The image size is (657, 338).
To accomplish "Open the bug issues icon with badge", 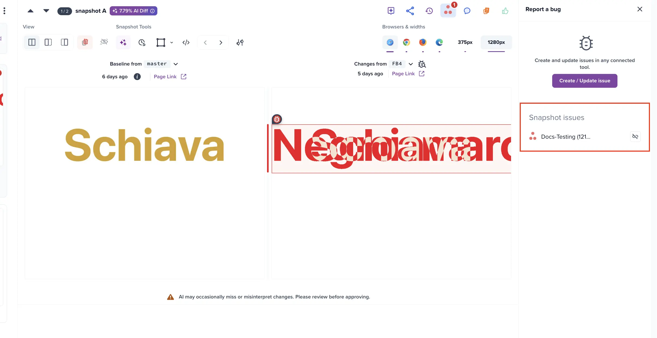I will (448, 11).
